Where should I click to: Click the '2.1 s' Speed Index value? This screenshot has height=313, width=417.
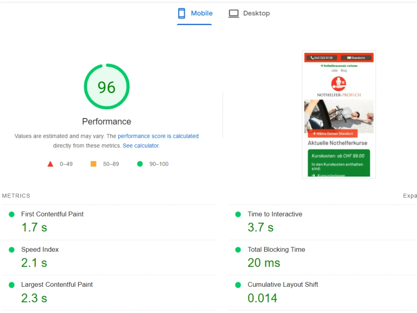click(x=34, y=263)
